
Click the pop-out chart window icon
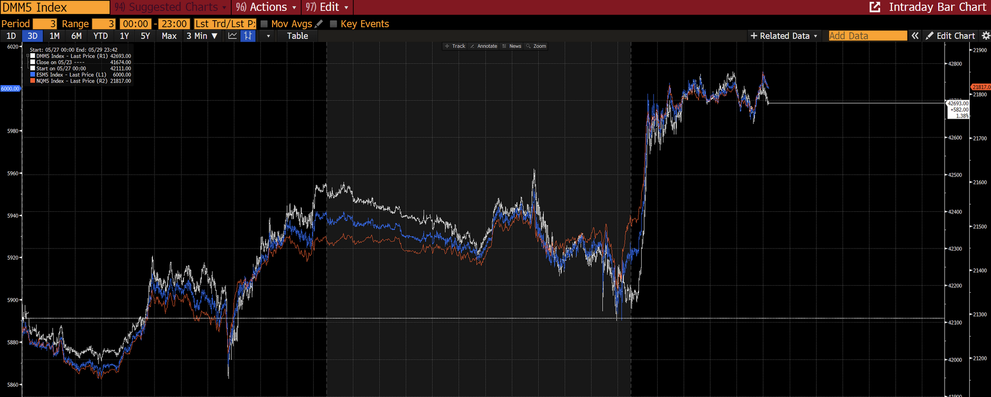coord(875,7)
